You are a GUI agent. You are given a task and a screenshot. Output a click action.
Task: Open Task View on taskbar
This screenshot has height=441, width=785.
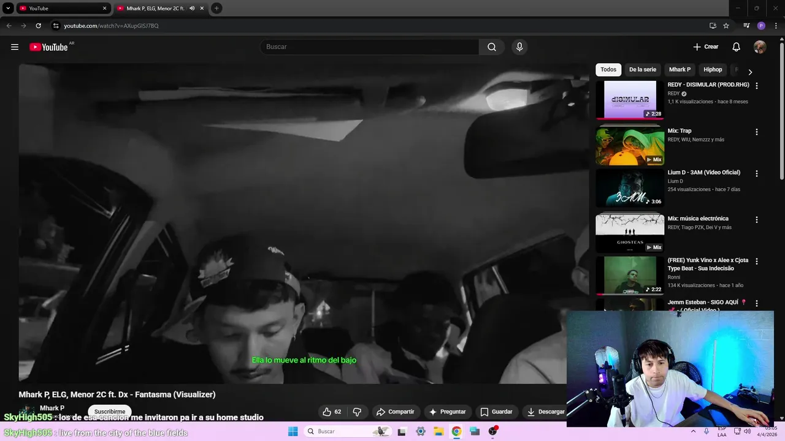click(402, 431)
